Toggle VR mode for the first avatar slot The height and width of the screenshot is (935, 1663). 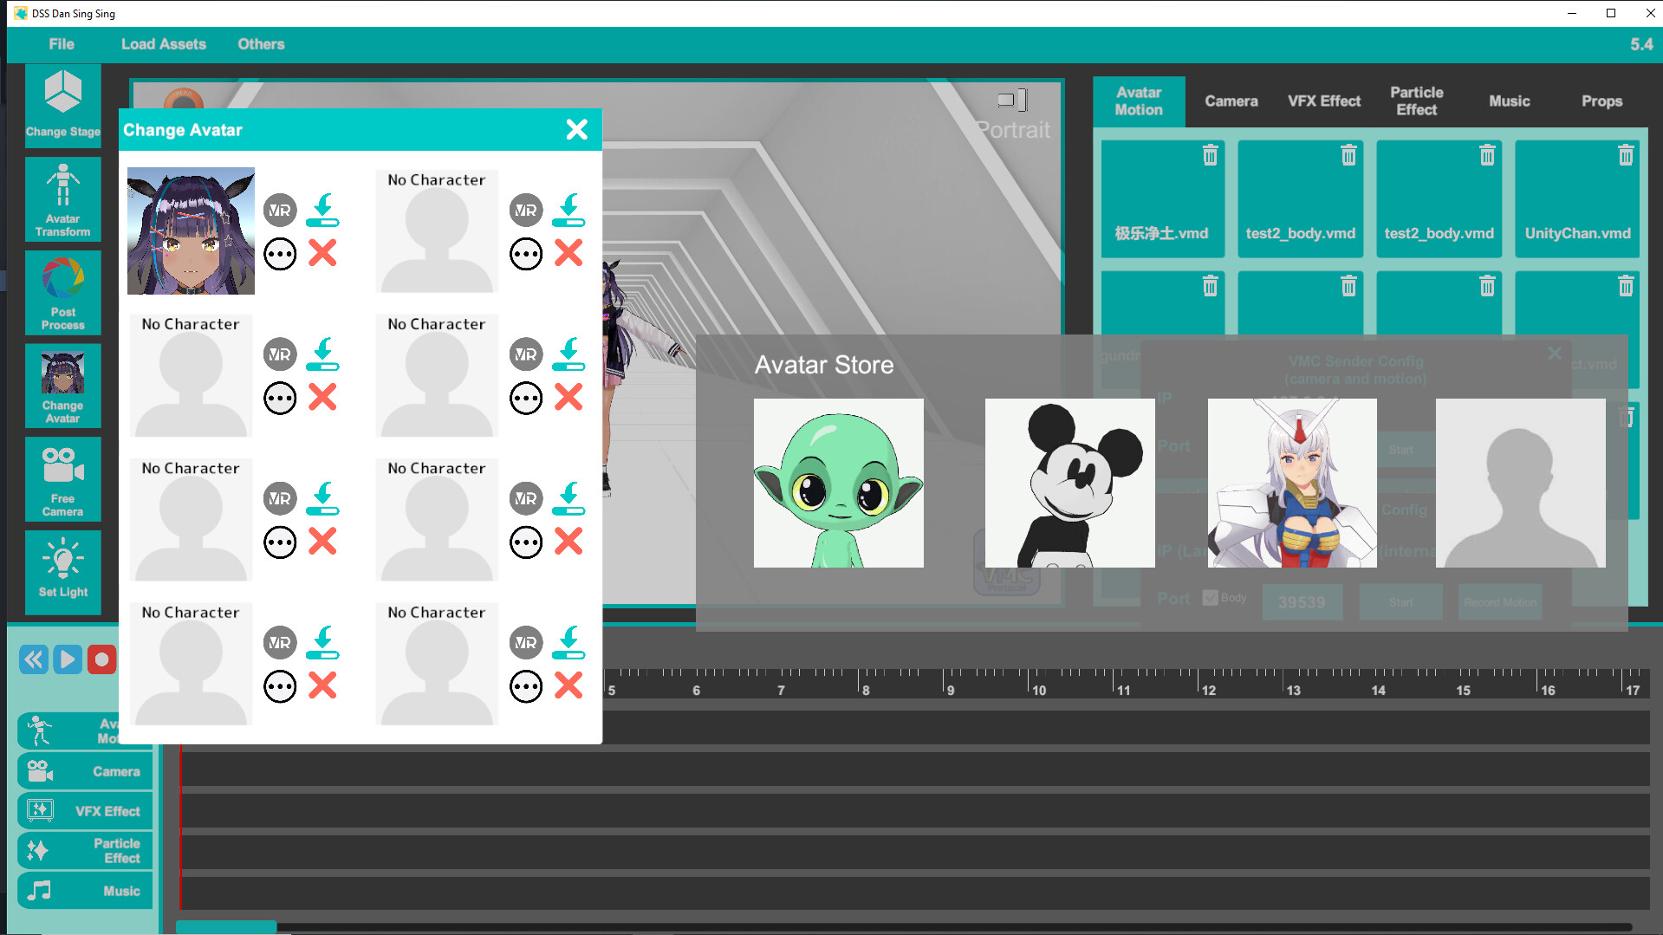[x=279, y=210]
